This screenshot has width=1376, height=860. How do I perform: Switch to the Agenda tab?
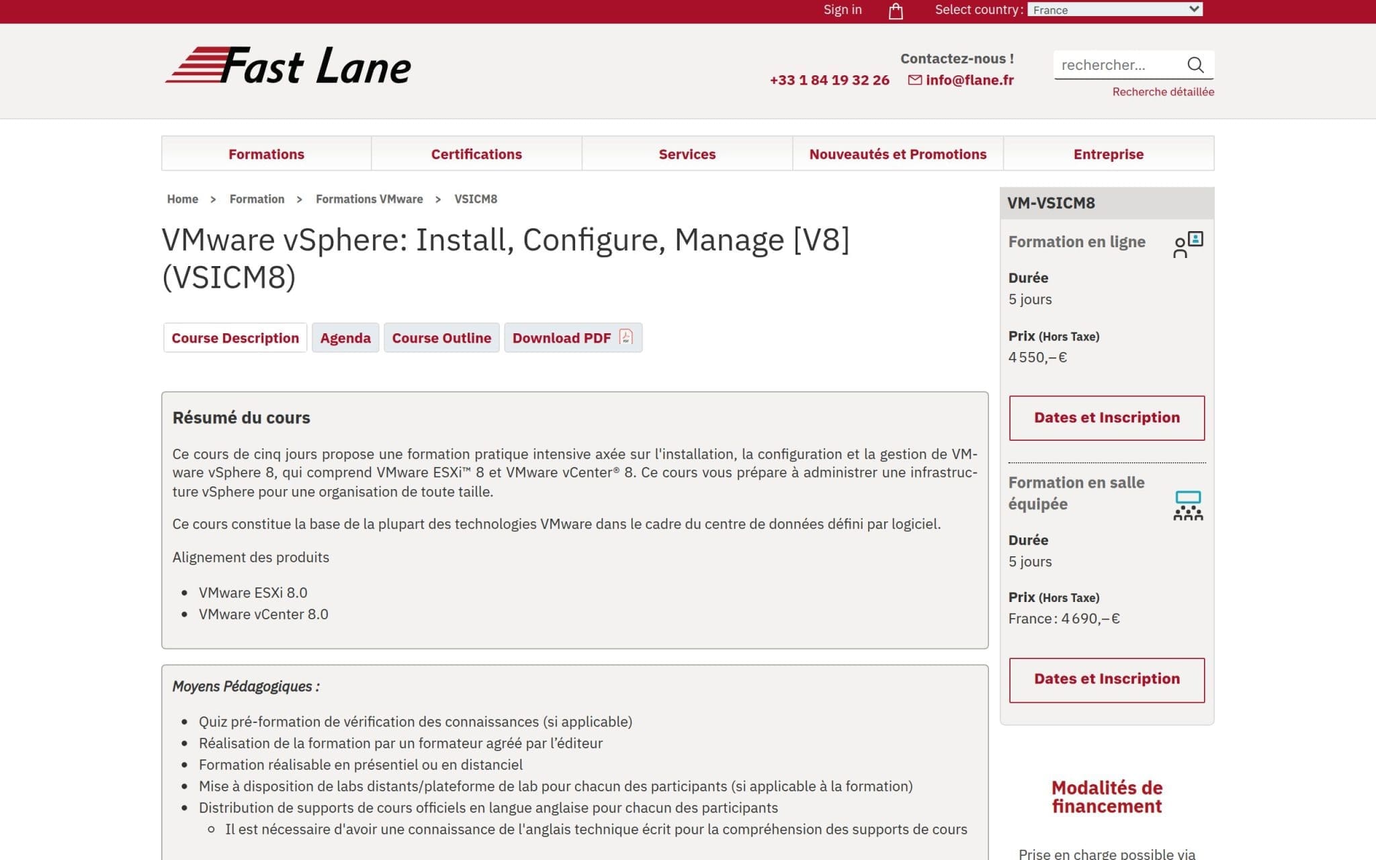coord(345,338)
